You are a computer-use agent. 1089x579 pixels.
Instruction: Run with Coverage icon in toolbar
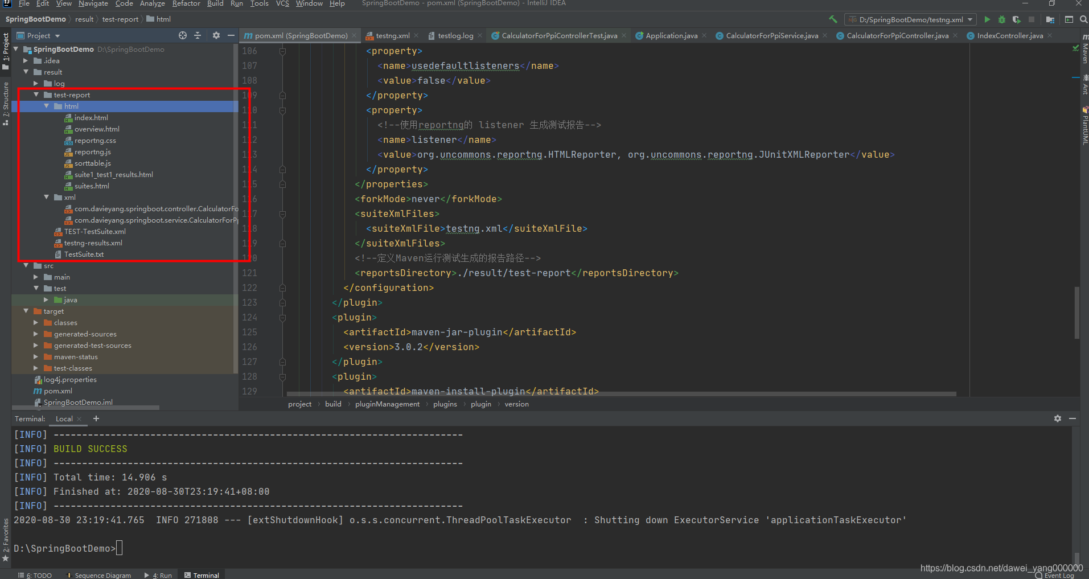1017,19
